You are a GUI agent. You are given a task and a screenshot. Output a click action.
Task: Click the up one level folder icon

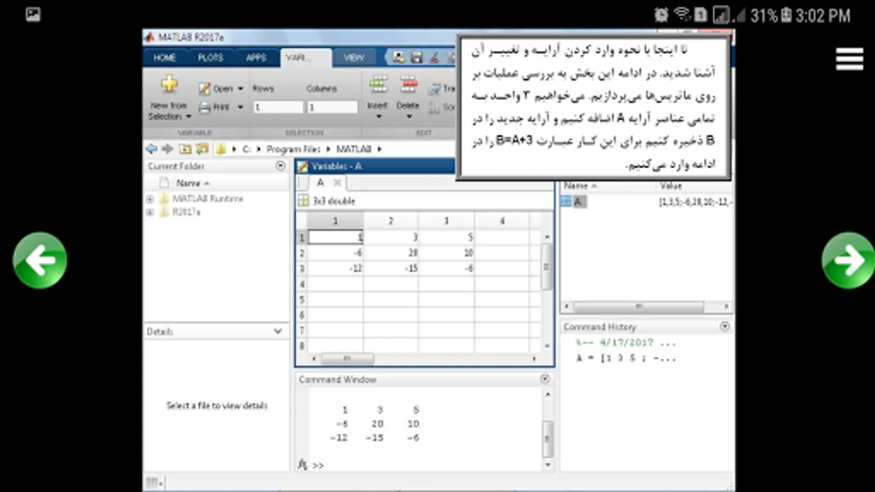185,149
